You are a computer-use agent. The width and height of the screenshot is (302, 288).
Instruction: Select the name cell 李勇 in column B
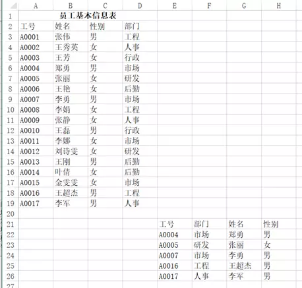click(71, 100)
